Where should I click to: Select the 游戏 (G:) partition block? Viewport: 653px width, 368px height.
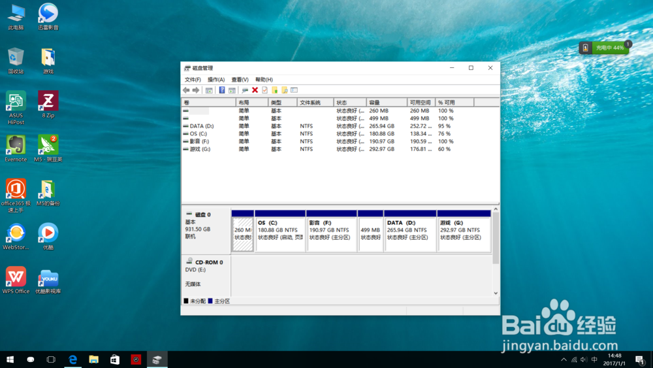(x=464, y=231)
